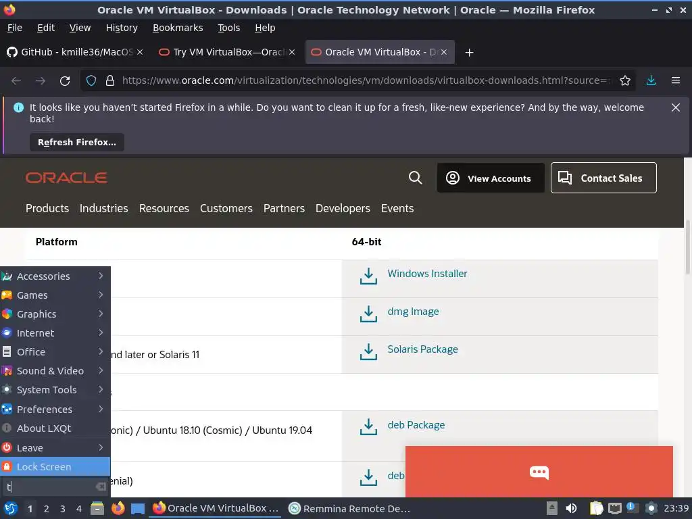Open the removable media eject tray icon
This screenshot has height=519, width=692.
[551, 508]
